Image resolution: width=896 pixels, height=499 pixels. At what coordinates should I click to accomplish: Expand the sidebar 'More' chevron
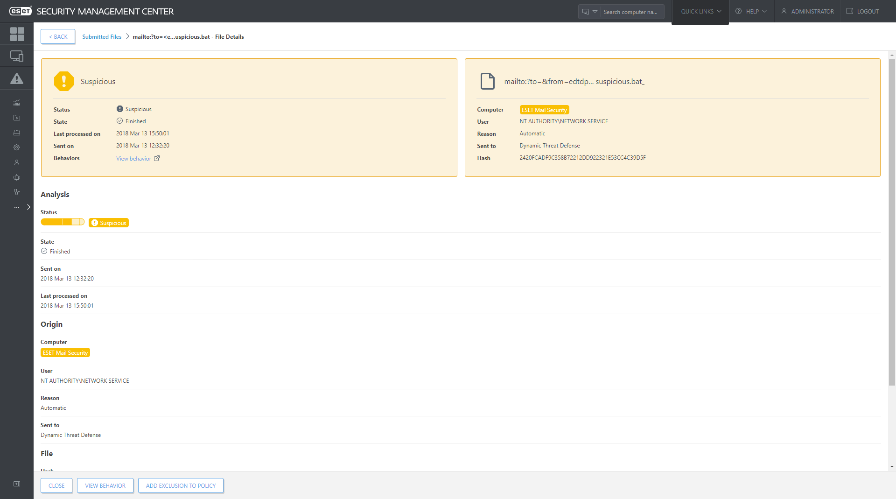click(28, 207)
